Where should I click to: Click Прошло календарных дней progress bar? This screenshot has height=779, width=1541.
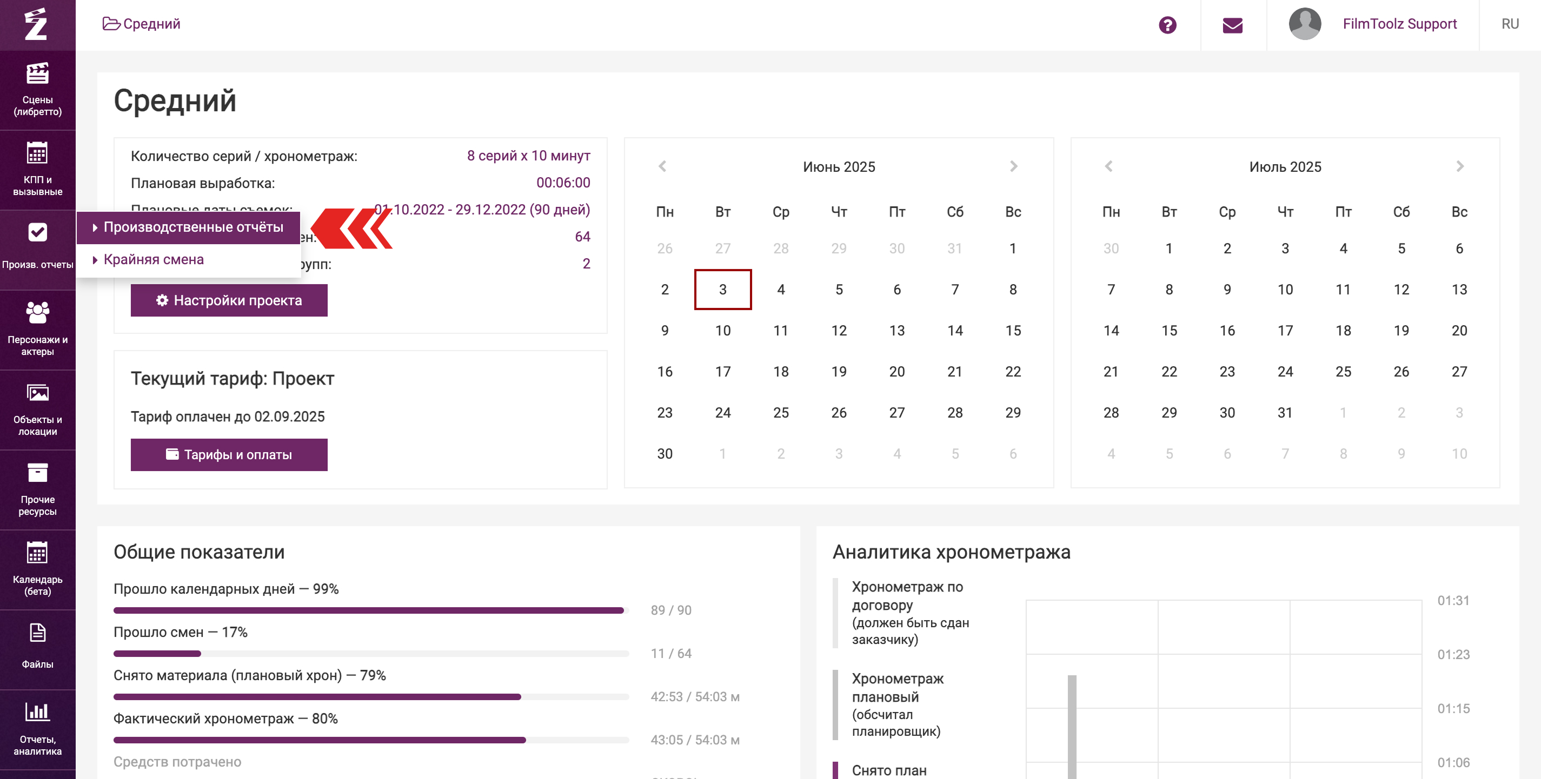[371, 610]
